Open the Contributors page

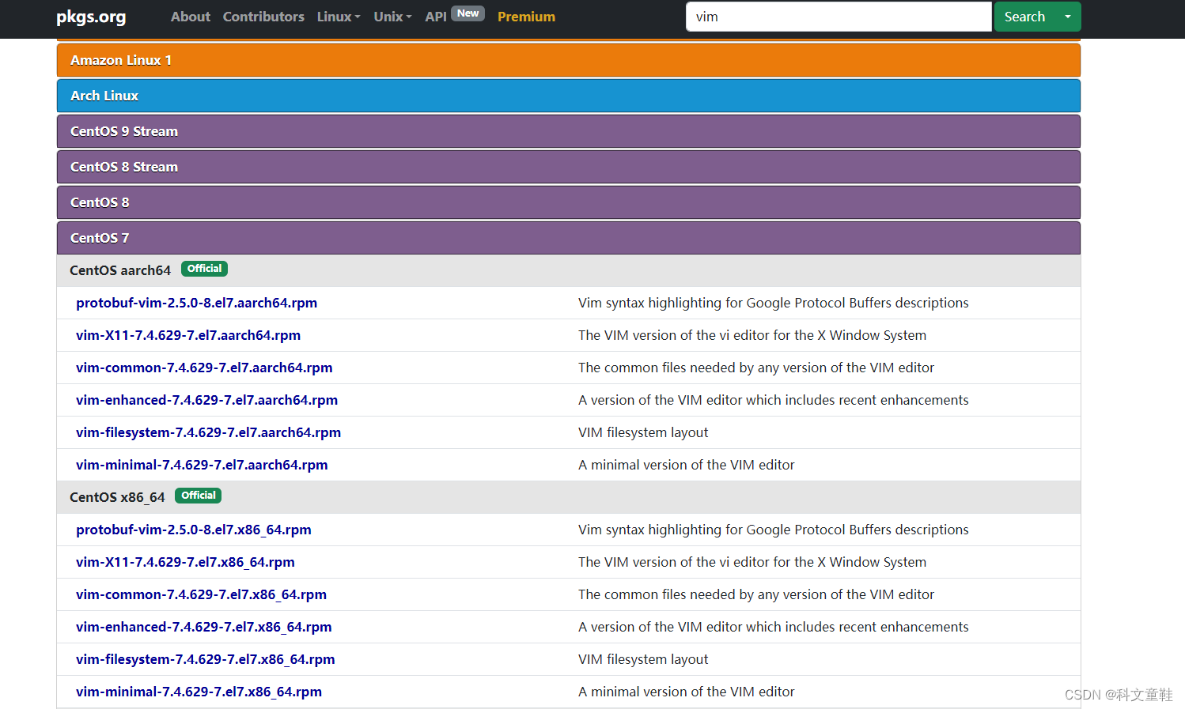[263, 17]
